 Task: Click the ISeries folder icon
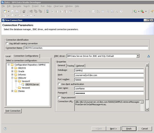click(x=16, y=91)
